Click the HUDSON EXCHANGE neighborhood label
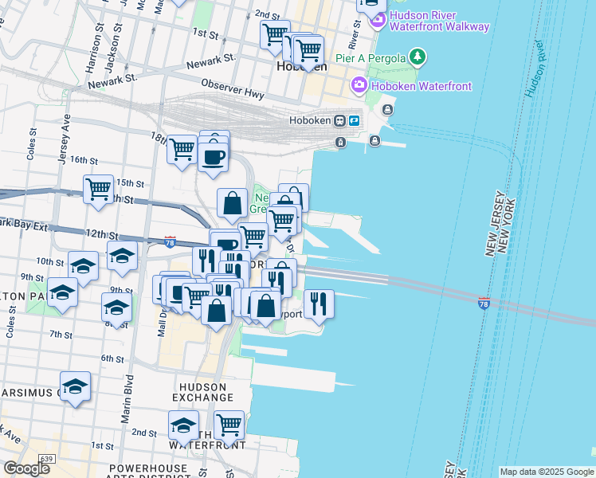The height and width of the screenshot is (478, 596). click(202, 393)
